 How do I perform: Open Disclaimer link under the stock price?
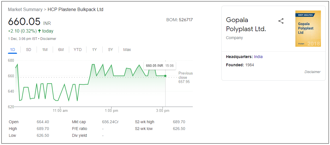point(48,39)
